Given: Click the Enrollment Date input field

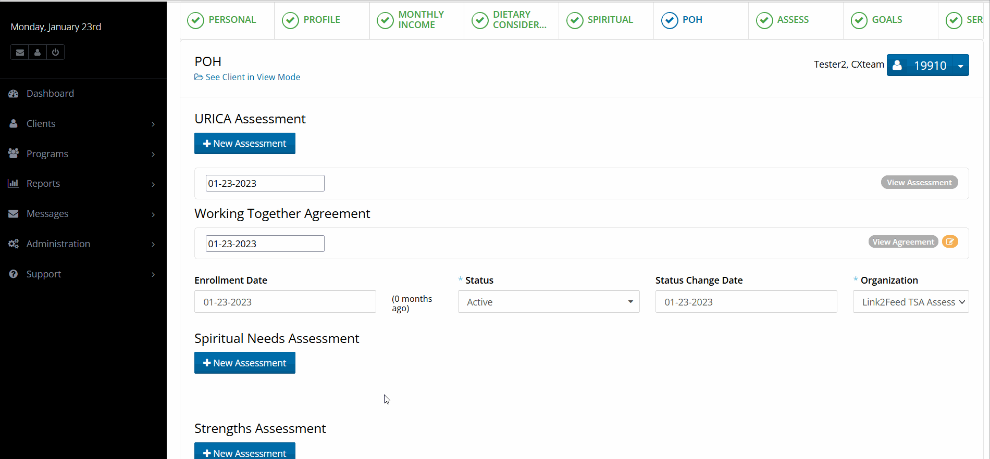Looking at the screenshot, I should [x=284, y=302].
